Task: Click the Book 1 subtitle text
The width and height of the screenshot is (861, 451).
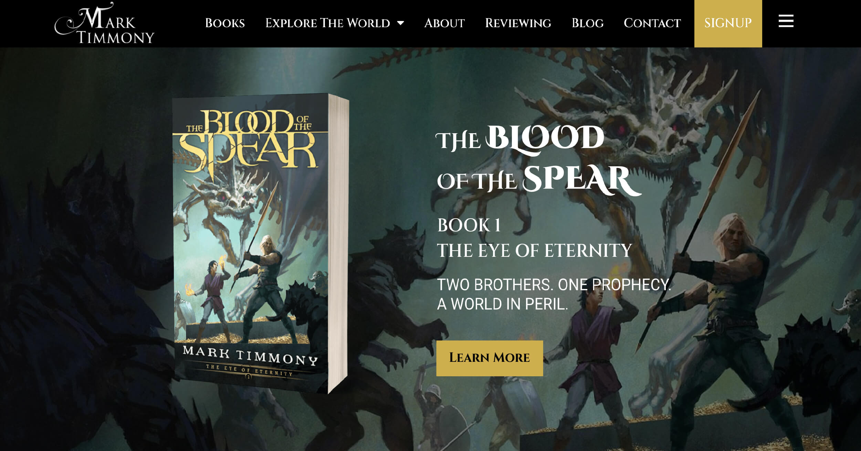Action: (x=469, y=225)
